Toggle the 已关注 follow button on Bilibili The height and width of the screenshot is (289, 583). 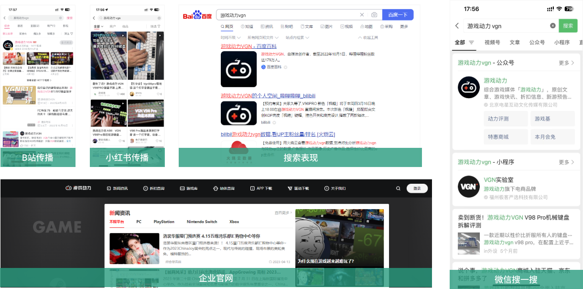pos(66,43)
